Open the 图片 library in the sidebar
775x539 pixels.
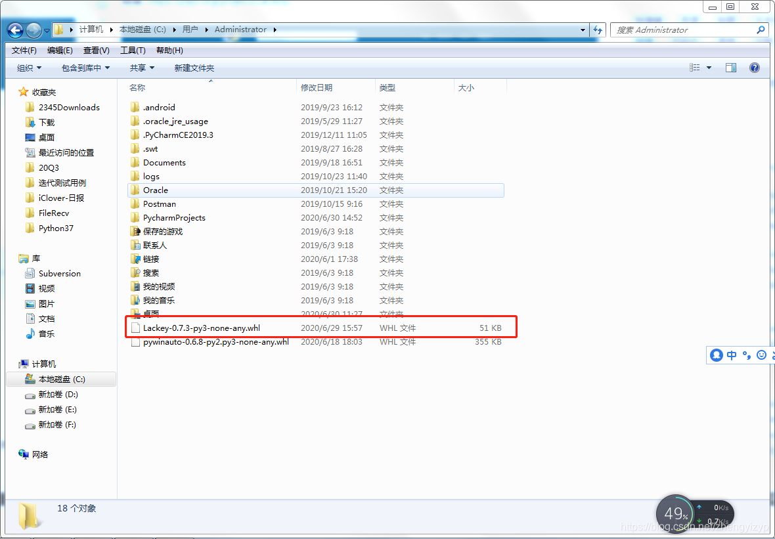point(43,303)
